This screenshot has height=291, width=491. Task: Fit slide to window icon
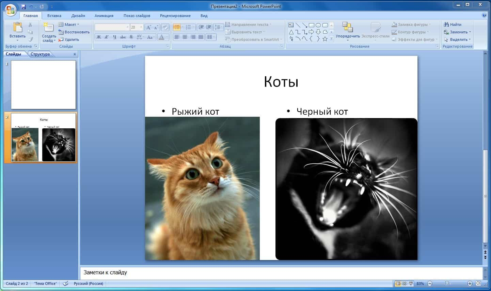point(478,284)
